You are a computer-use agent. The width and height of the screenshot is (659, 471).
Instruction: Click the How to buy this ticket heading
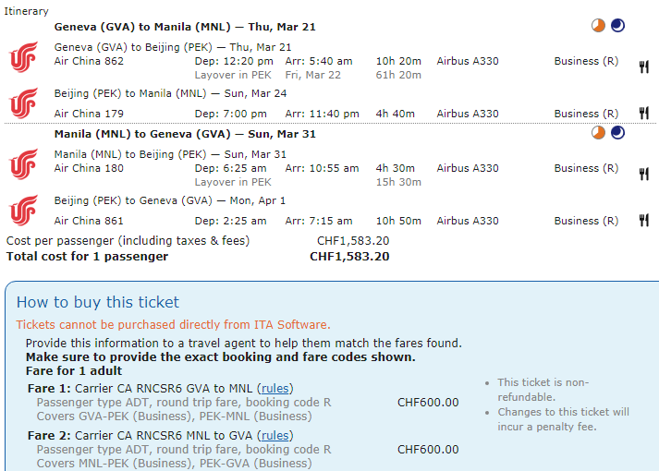coord(98,303)
